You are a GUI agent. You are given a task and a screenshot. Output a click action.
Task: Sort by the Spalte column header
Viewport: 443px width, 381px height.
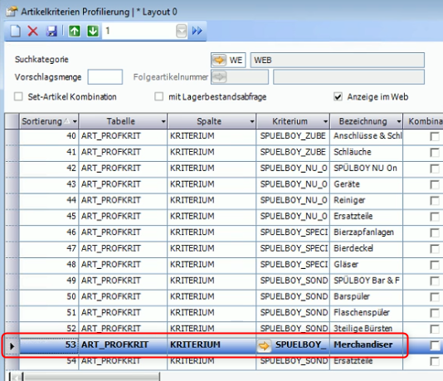(x=209, y=121)
